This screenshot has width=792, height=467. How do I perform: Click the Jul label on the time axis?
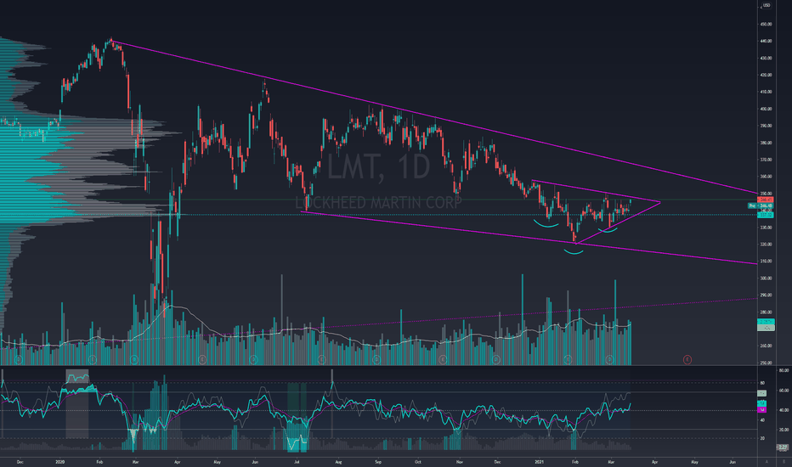[x=297, y=461]
